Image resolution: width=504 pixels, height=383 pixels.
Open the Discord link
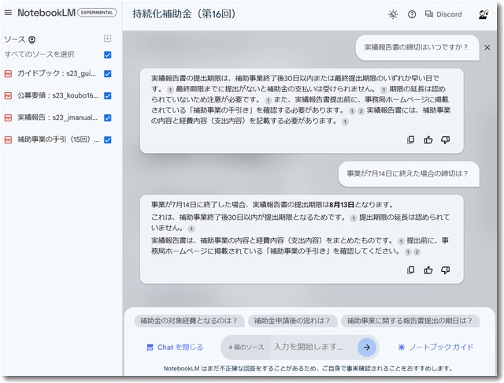[443, 14]
